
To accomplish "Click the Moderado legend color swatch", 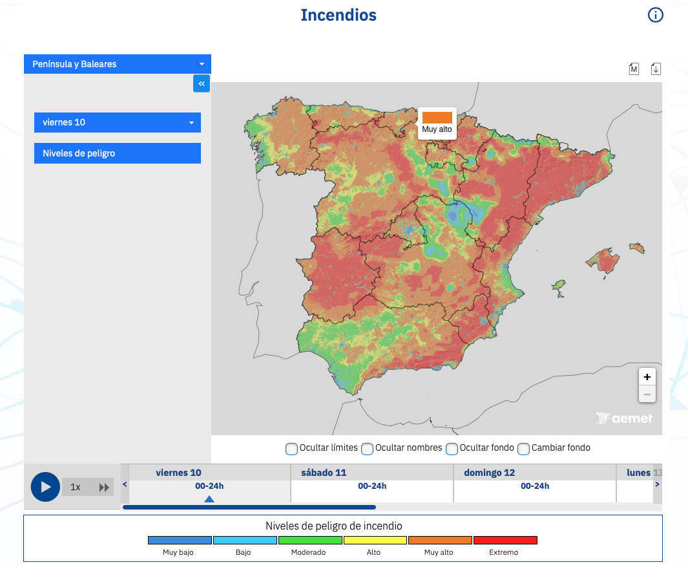I will (310, 540).
